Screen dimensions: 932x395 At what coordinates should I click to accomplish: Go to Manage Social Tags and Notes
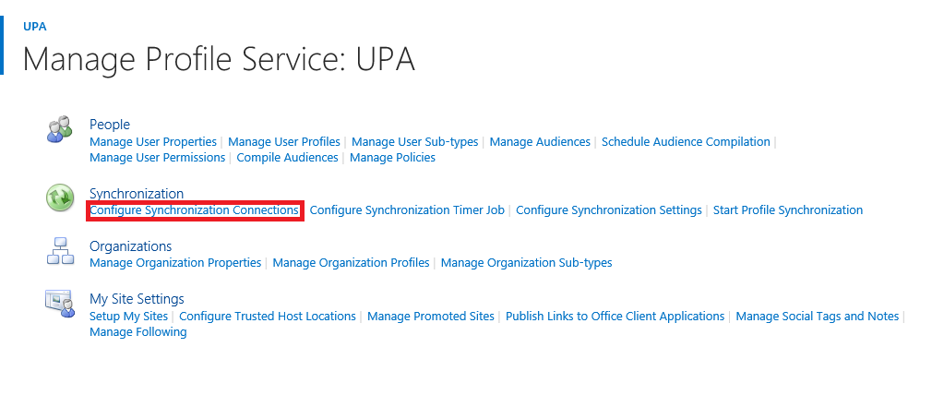pyautogui.click(x=818, y=316)
